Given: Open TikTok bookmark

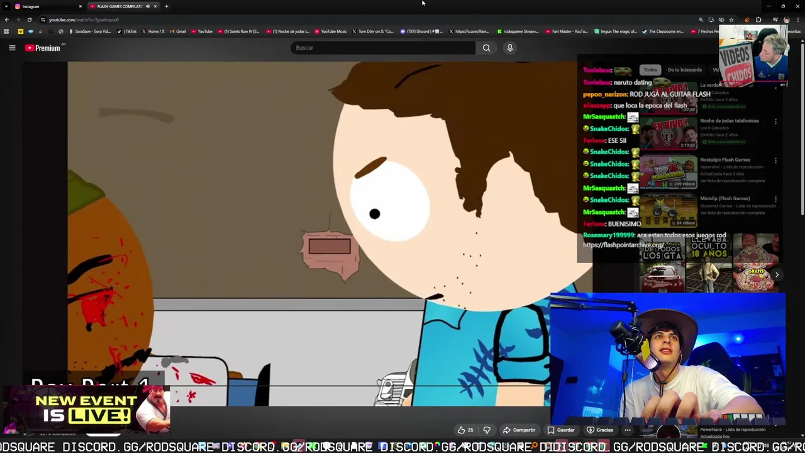Looking at the screenshot, I should 127,31.
